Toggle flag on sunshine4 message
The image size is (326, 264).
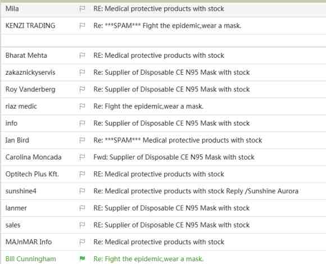coord(82,191)
